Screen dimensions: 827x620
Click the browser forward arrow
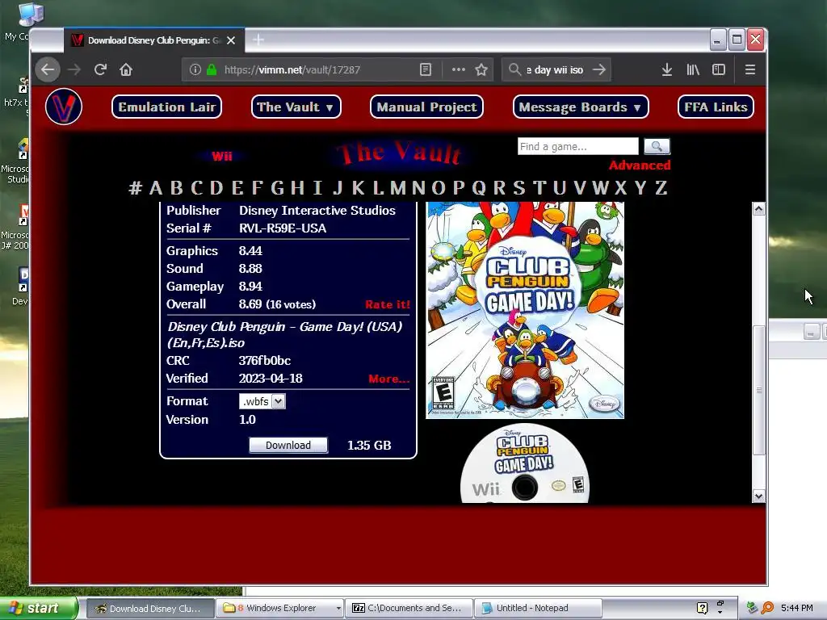tap(74, 69)
